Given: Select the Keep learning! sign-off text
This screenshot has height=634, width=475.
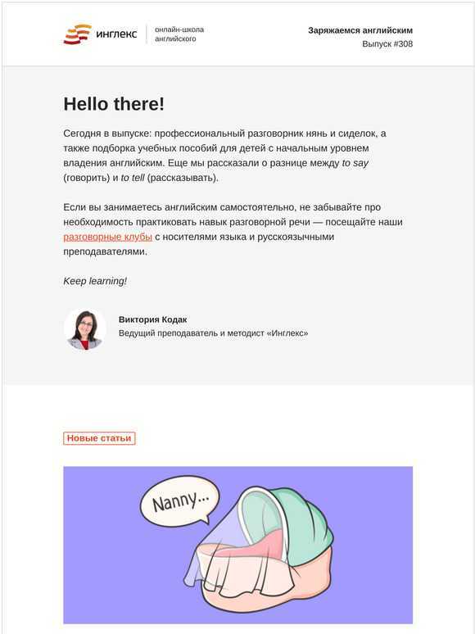Looking at the screenshot, I should tap(95, 281).
